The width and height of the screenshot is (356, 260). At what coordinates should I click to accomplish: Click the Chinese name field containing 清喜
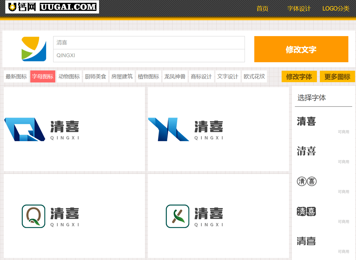149,43
